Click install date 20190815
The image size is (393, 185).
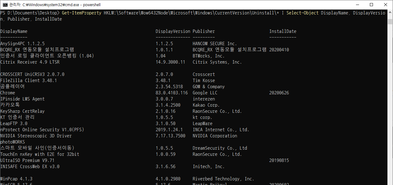[279, 160]
